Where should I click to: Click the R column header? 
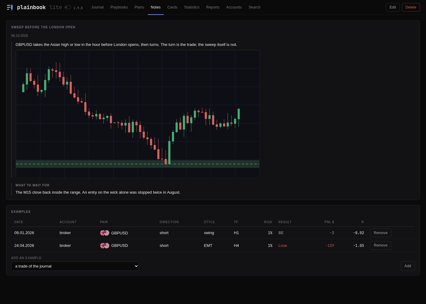(363, 222)
